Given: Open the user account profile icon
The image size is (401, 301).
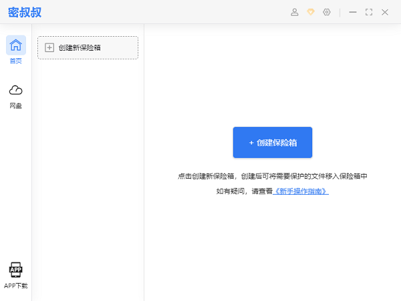Looking at the screenshot, I should (x=295, y=12).
